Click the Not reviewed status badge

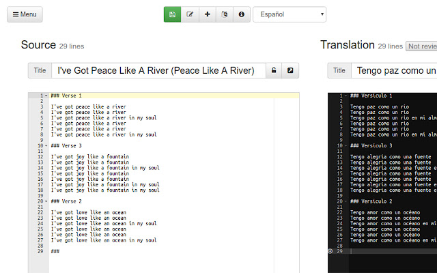click(x=421, y=46)
